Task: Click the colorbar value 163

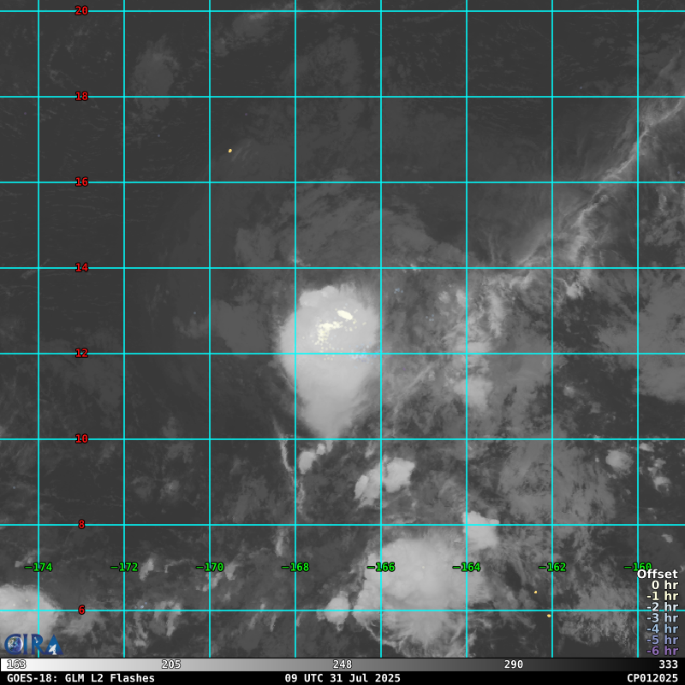Action: point(16,664)
